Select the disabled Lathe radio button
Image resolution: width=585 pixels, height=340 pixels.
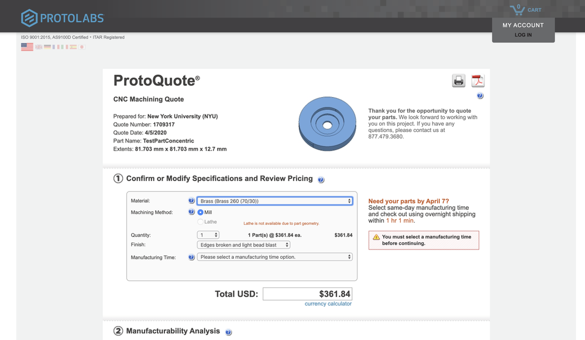[200, 221]
